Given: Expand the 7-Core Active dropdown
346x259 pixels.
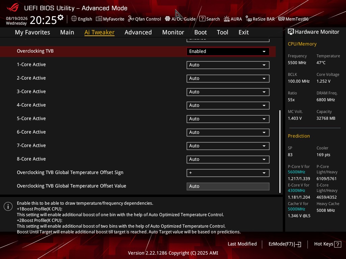Looking at the screenshot, I should [x=228, y=146].
